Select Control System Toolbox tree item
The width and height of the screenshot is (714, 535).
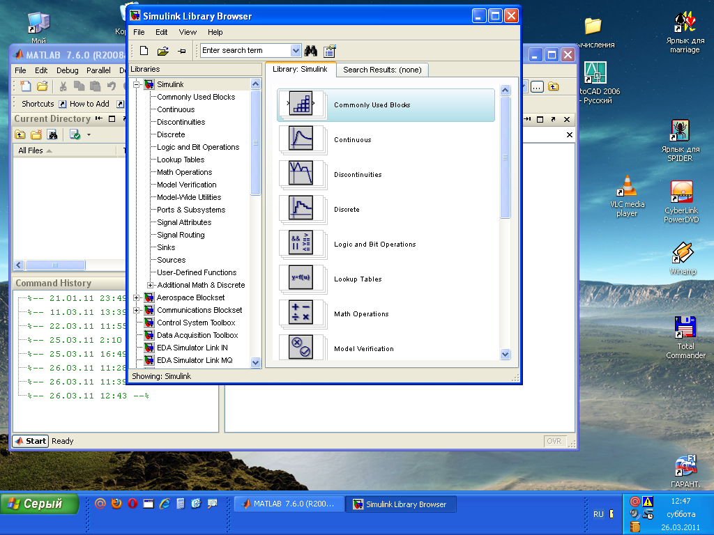pyautogui.click(x=196, y=323)
